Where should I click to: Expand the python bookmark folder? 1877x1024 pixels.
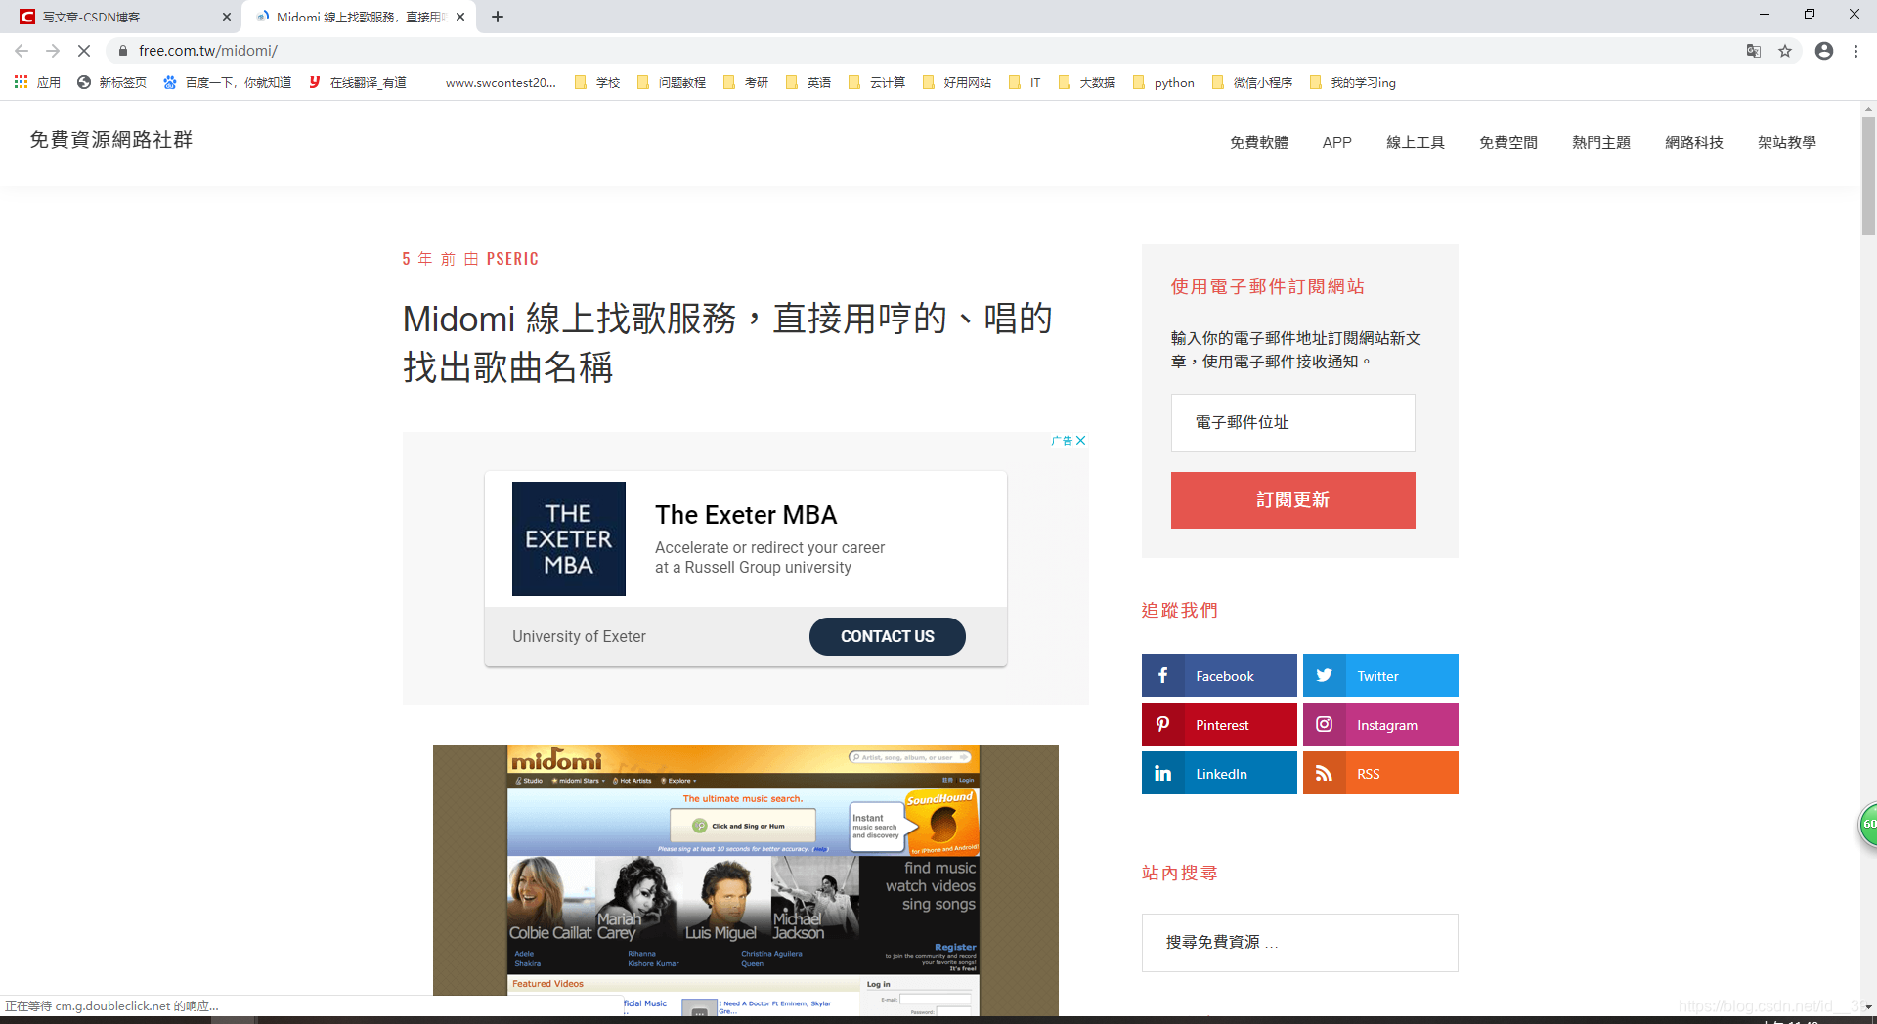tap(1163, 83)
